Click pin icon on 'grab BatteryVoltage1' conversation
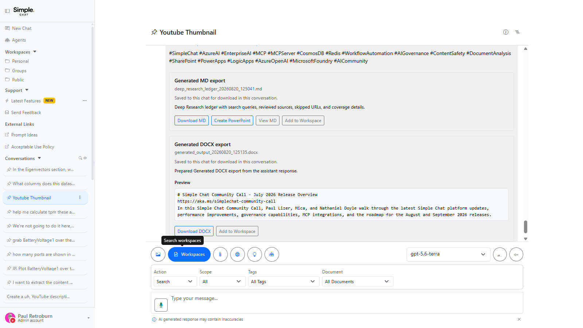 9,240
